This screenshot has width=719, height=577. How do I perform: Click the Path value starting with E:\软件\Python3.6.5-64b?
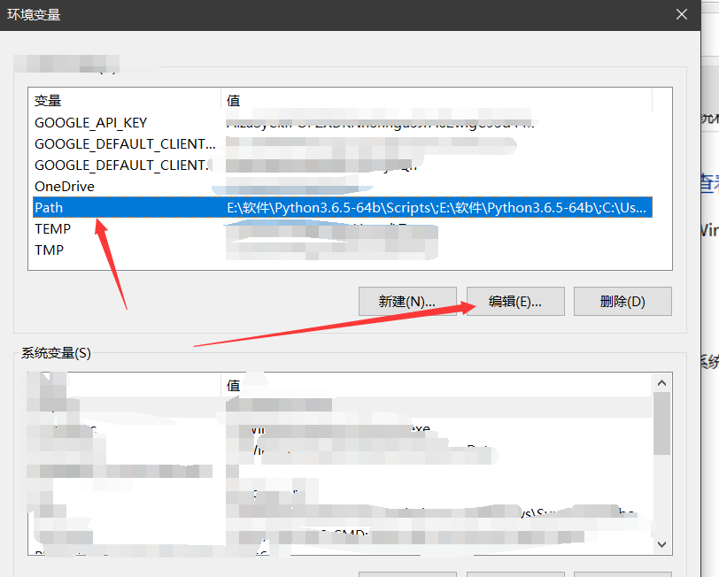pos(437,208)
